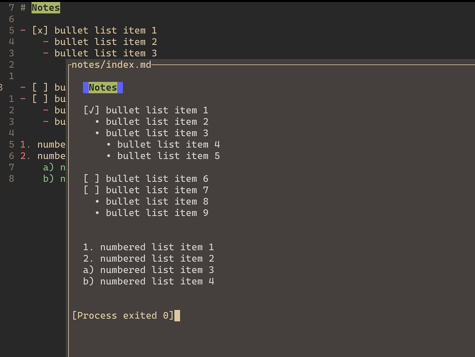
Task: Click the checked [x] checkbox in editor
Action: tap(40, 30)
